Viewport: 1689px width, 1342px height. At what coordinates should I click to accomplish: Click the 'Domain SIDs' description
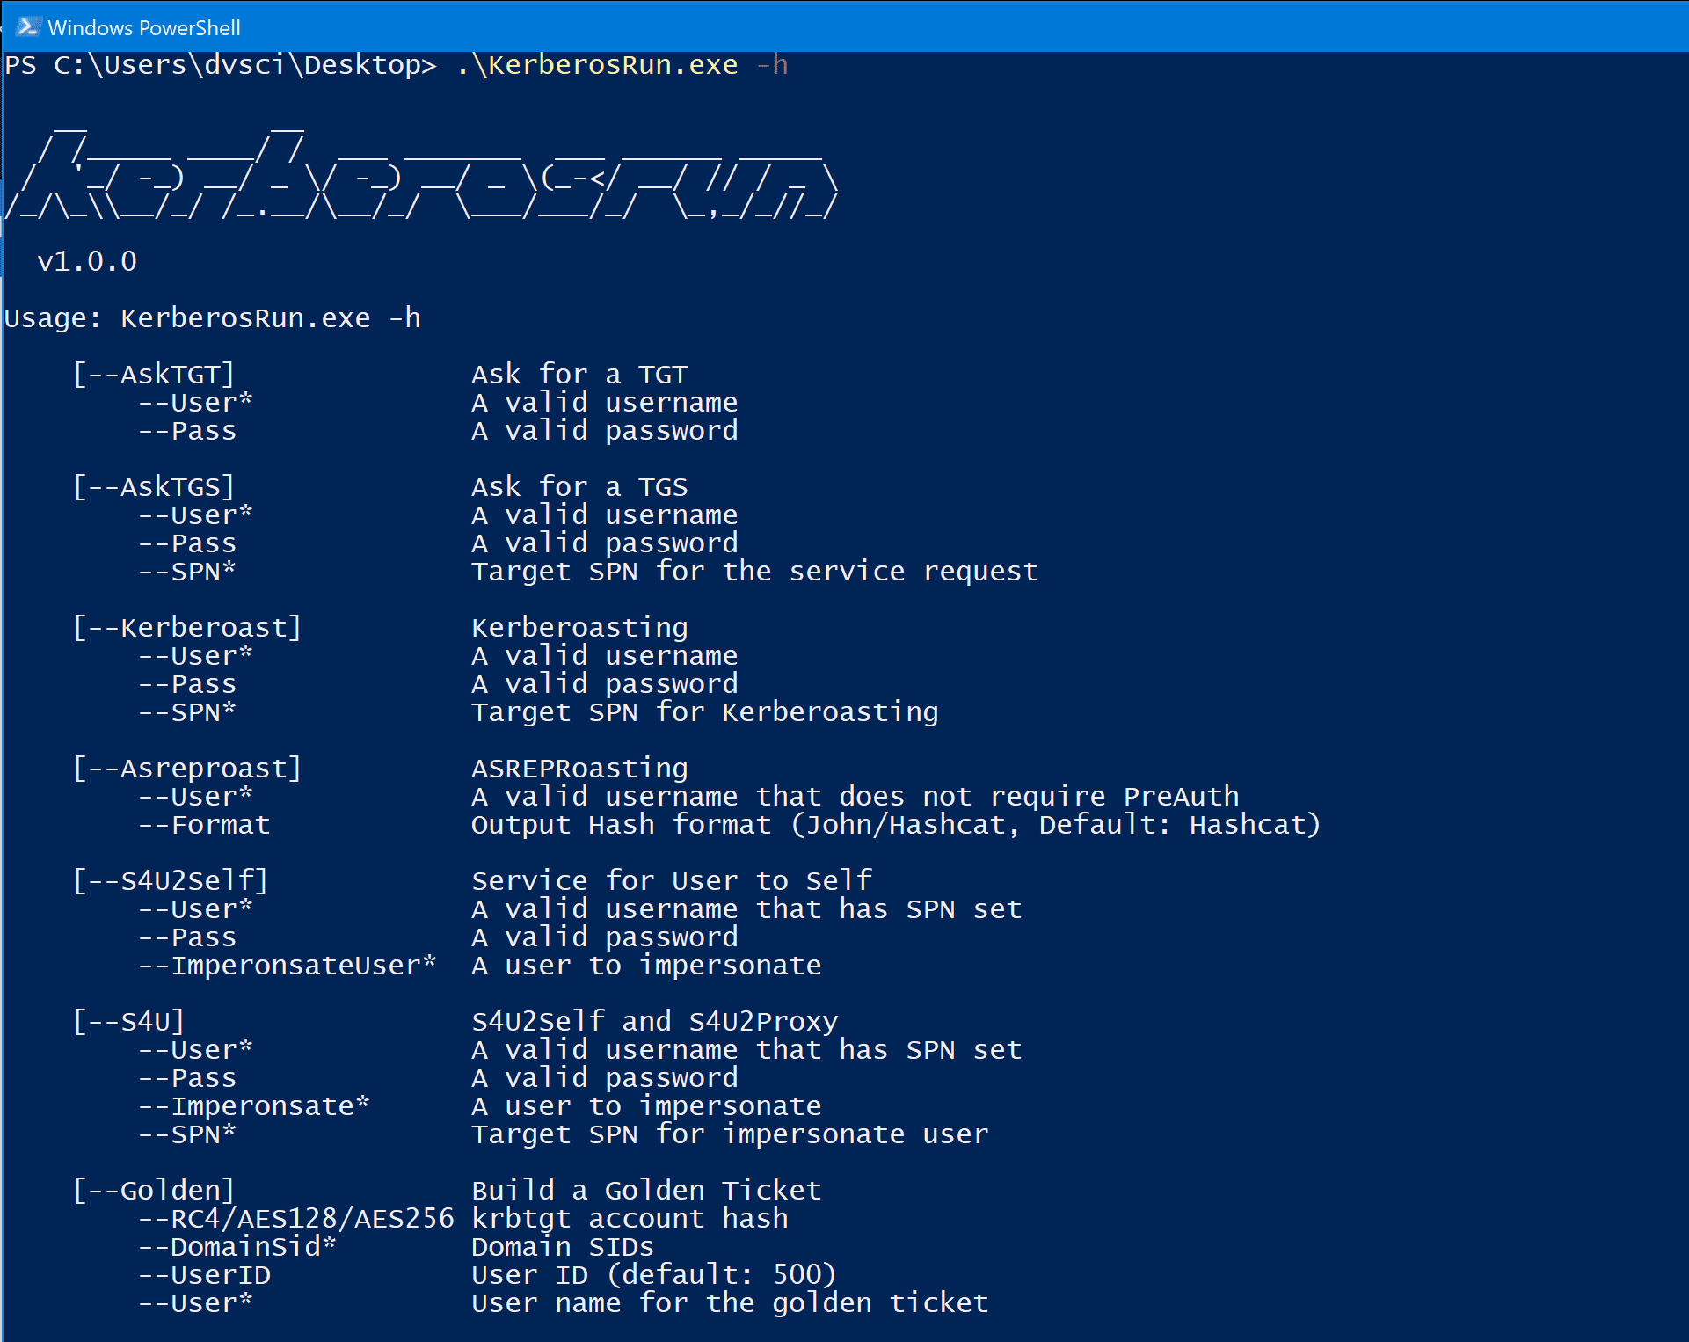click(x=563, y=1247)
